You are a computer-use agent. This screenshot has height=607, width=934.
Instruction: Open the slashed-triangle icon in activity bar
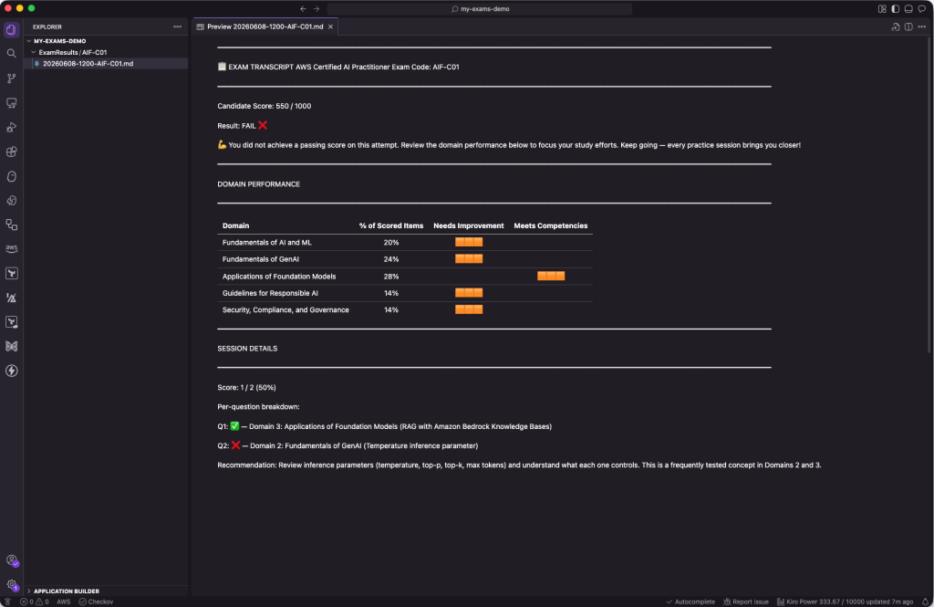11,298
